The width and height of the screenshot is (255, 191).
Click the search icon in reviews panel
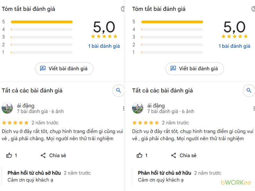coord(118,90)
